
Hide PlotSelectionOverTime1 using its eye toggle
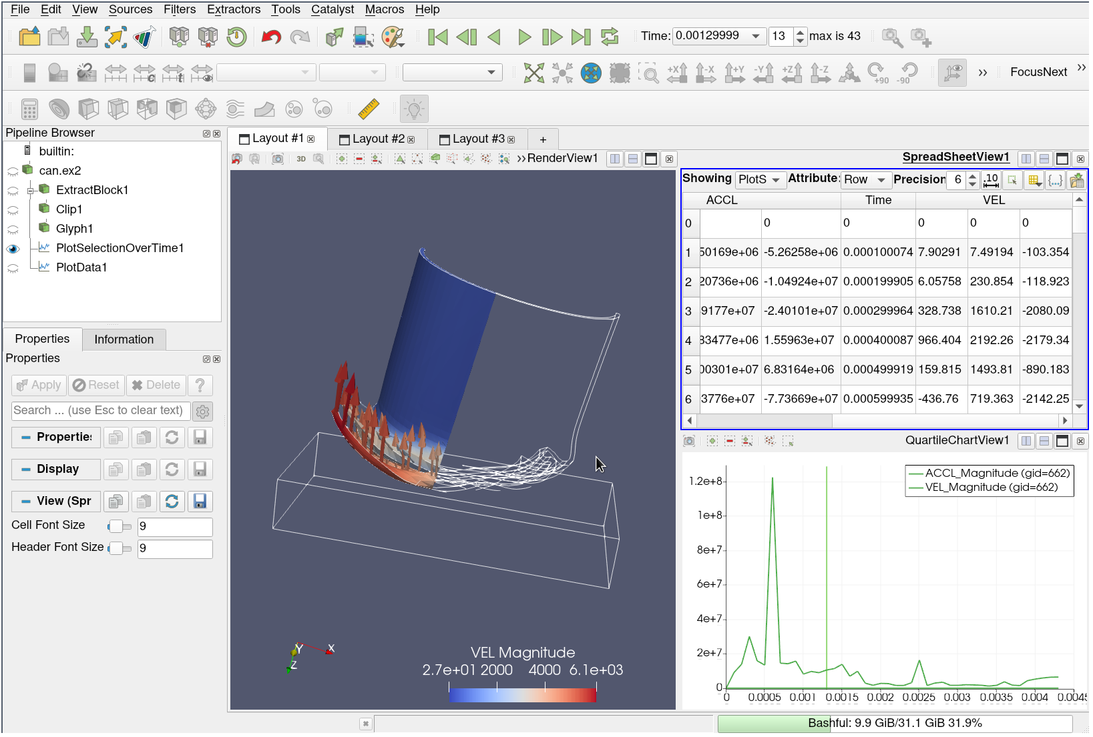tap(13, 248)
